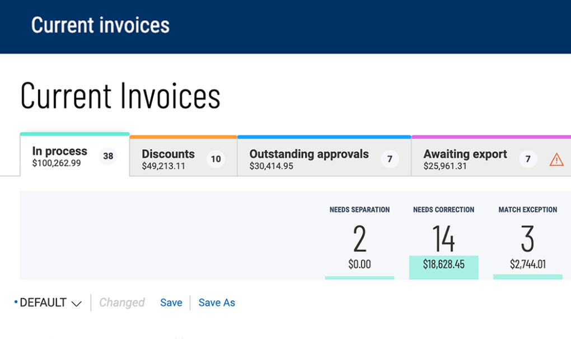The image size is (571, 339).
Task: Click the 7 badge on Outstanding approvals
Action: coord(390,159)
